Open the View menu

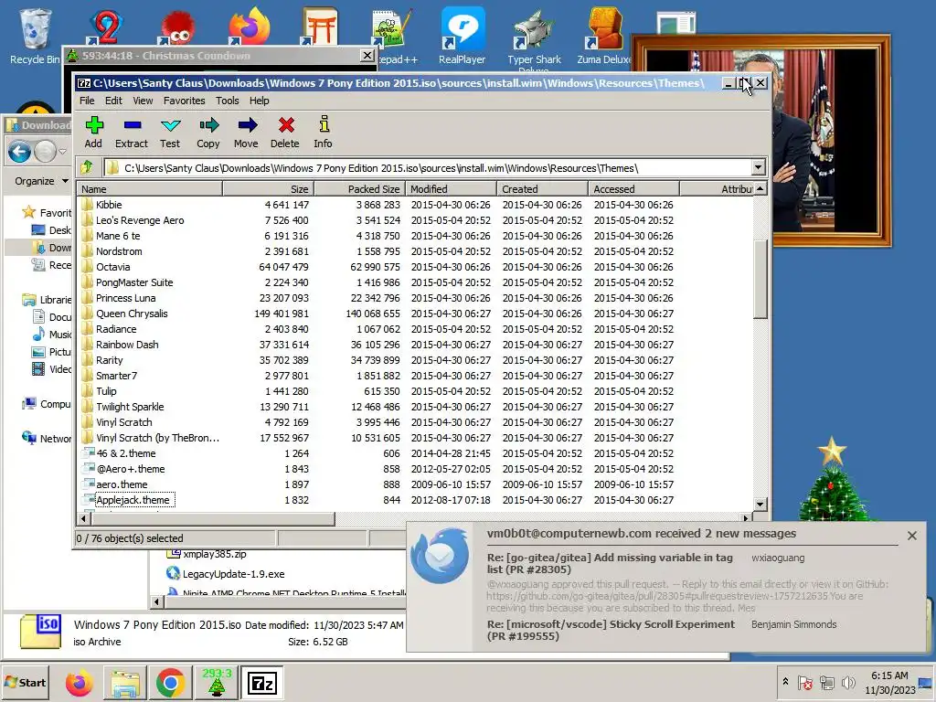click(x=143, y=101)
